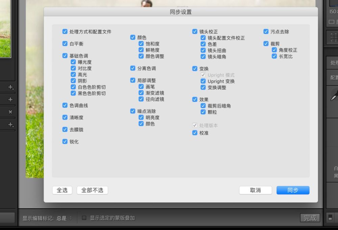Toggle the 校准 checkbox
The width and height of the screenshot is (338, 230).
click(x=195, y=133)
